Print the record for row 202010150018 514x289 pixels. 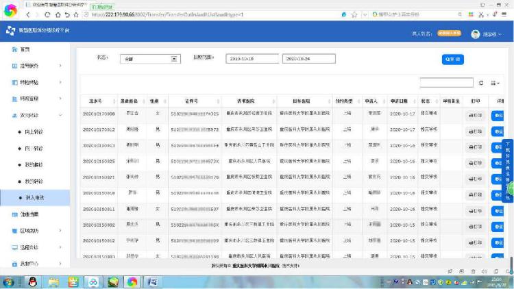coord(475,194)
